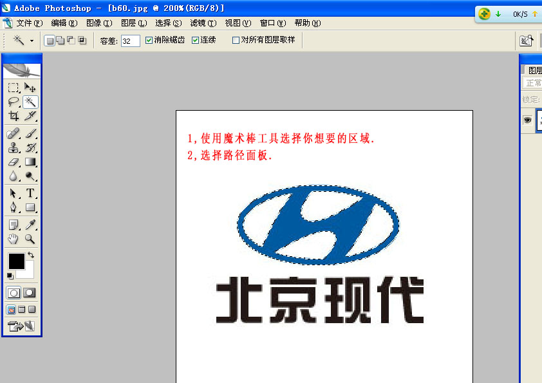This screenshot has width=542, height=383.
Task: Choose the Add to selection mode
Action: tap(61, 41)
